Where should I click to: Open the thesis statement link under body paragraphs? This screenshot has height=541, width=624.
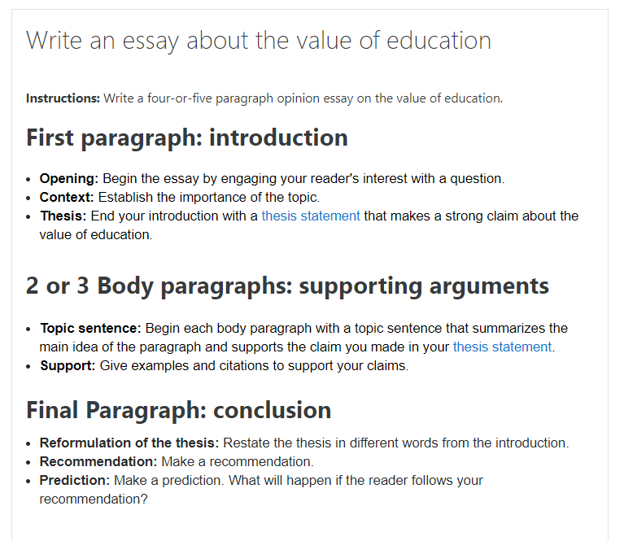point(502,347)
